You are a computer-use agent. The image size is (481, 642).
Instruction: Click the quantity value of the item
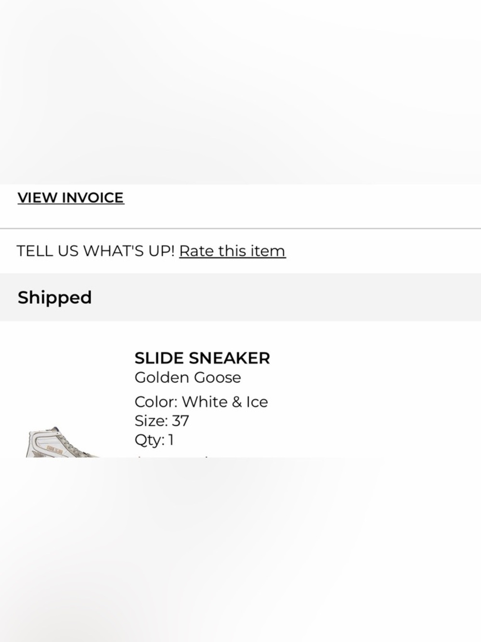[x=170, y=440]
